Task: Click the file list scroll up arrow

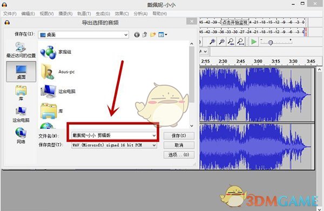Action: click(192, 44)
